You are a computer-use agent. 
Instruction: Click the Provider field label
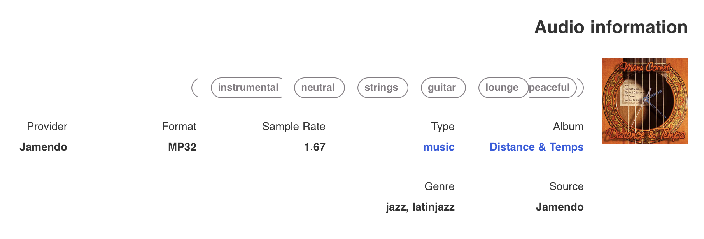pyautogui.click(x=47, y=126)
